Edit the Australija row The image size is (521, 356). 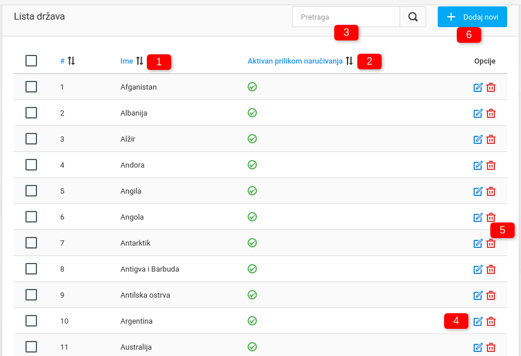(x=478, y=347)
